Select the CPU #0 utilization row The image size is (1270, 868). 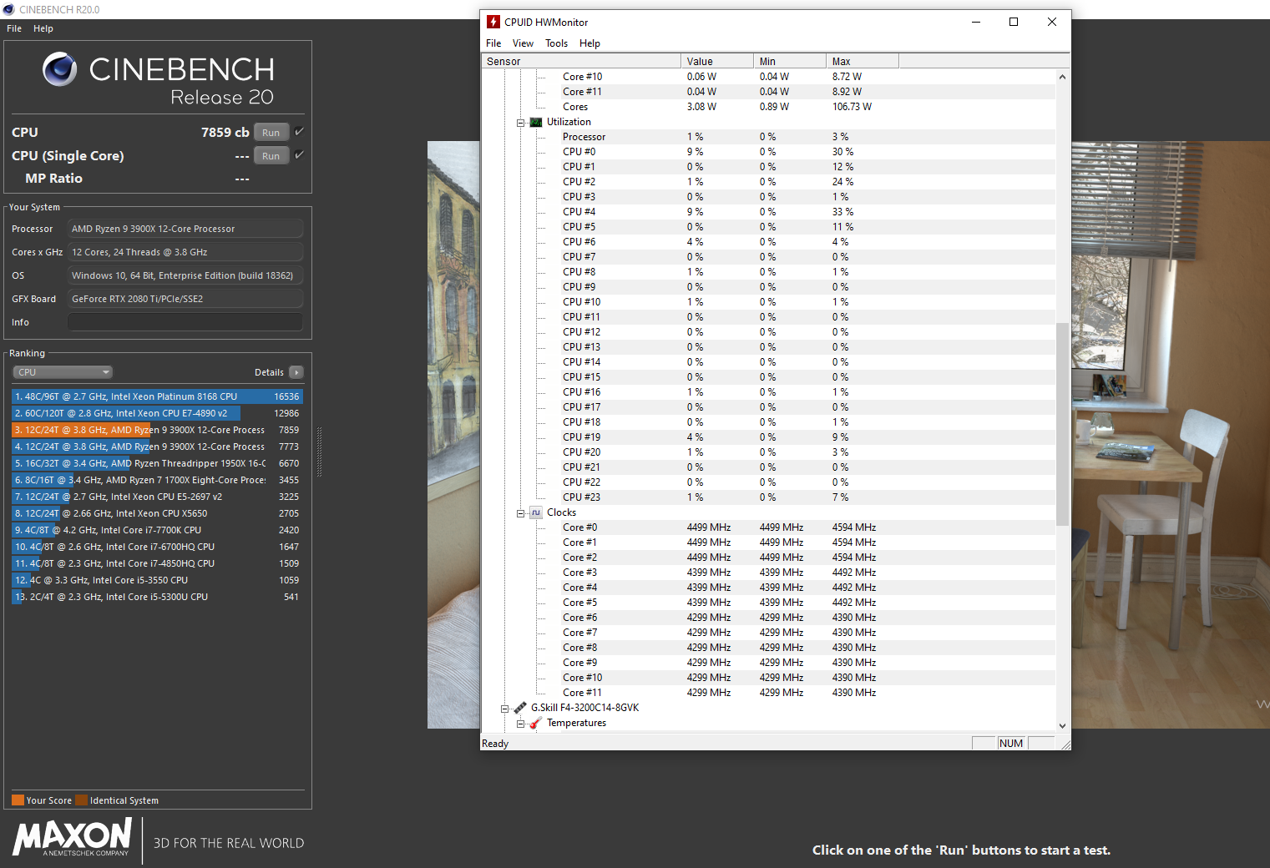[769, 152]
